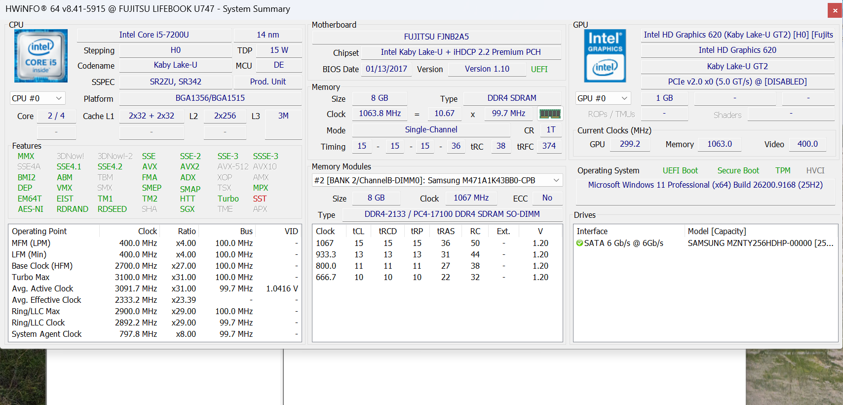The width and height of the screenshot is (843, 405).
Task: Click the GPU name field ending in [Fujits
Action: pos(738,35)
